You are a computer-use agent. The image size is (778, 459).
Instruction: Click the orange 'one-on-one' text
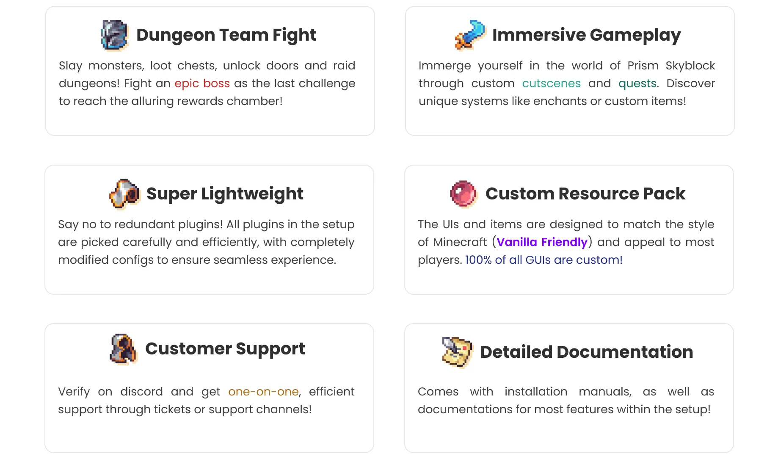pyautogui.click(x=263, y=392)
